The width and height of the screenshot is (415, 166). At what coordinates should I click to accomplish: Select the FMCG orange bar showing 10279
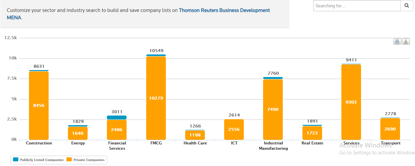tap(156, 98)
